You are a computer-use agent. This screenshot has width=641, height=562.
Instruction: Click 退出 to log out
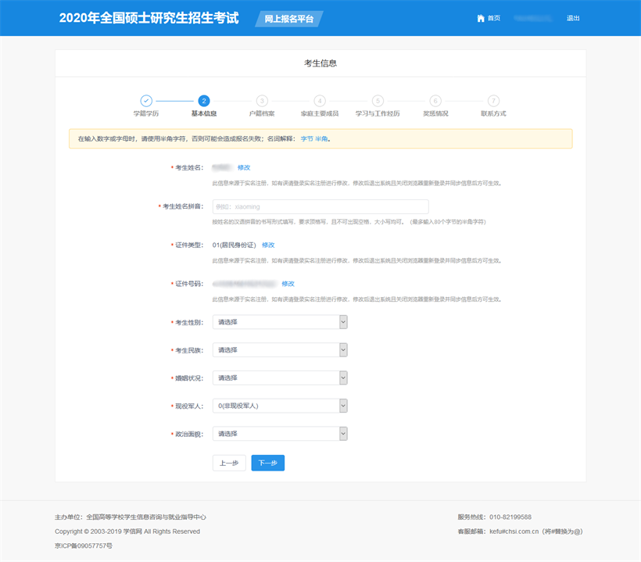click(573, 18)
